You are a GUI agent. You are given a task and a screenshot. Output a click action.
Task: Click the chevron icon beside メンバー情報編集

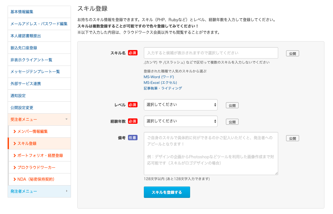15,131
